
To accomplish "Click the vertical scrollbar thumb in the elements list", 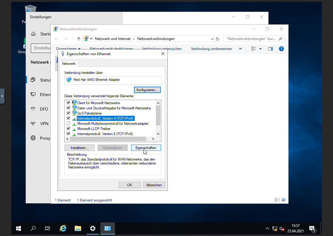I will [x=158, y=115].
